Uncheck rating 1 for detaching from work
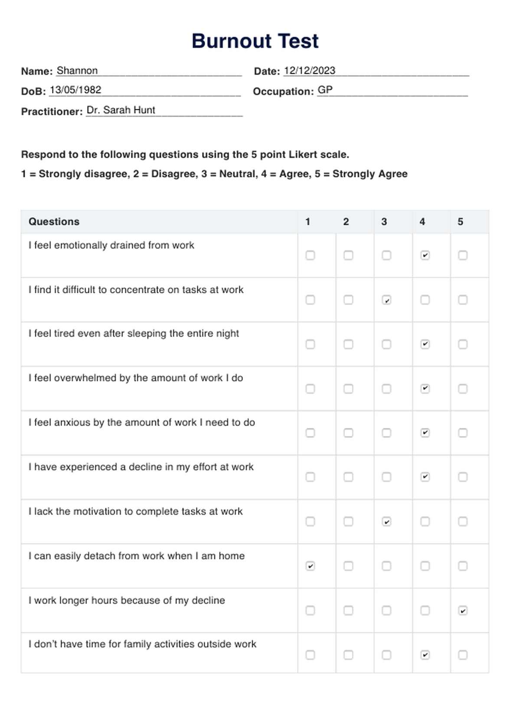Viewport: 510px width, 707px height. 310,566
